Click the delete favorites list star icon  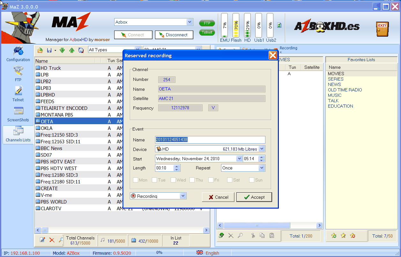(353, 236)
